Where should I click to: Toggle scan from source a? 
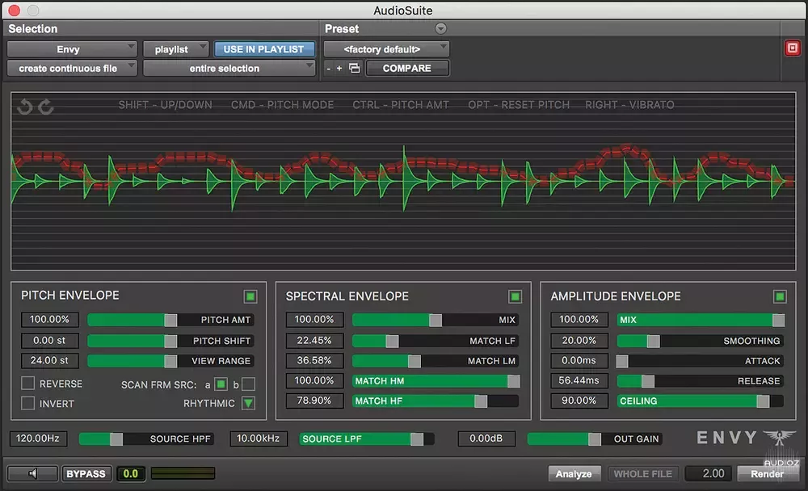click(221, 384)
